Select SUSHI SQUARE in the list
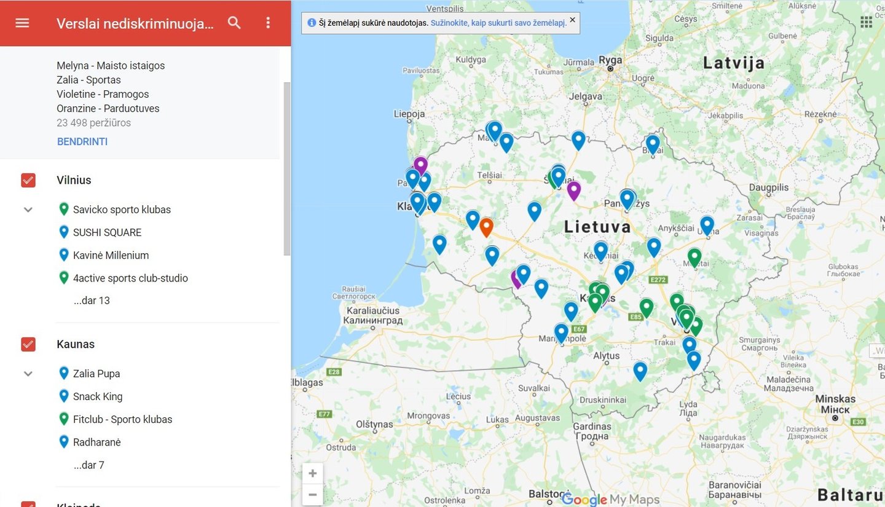This screenshot has height=507, width=885. pos(107,232)
